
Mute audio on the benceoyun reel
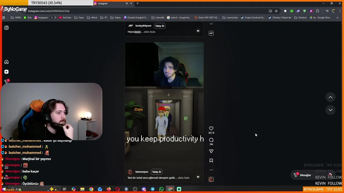[198, 177]
